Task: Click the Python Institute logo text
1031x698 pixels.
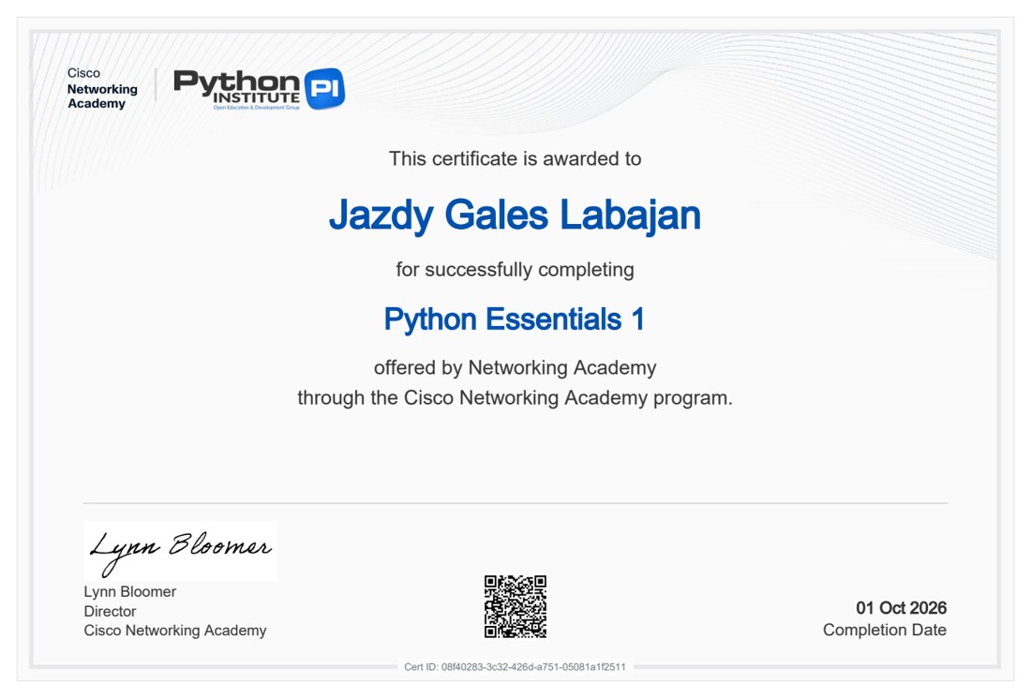Action: click(237, 88)
